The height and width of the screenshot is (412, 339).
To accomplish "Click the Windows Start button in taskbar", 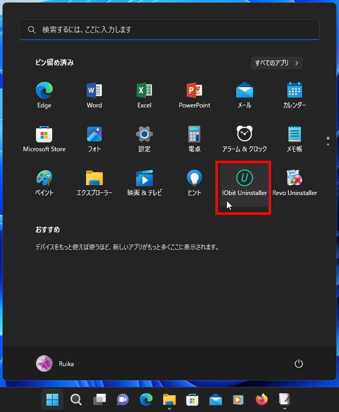I will (x=52, y=399).
